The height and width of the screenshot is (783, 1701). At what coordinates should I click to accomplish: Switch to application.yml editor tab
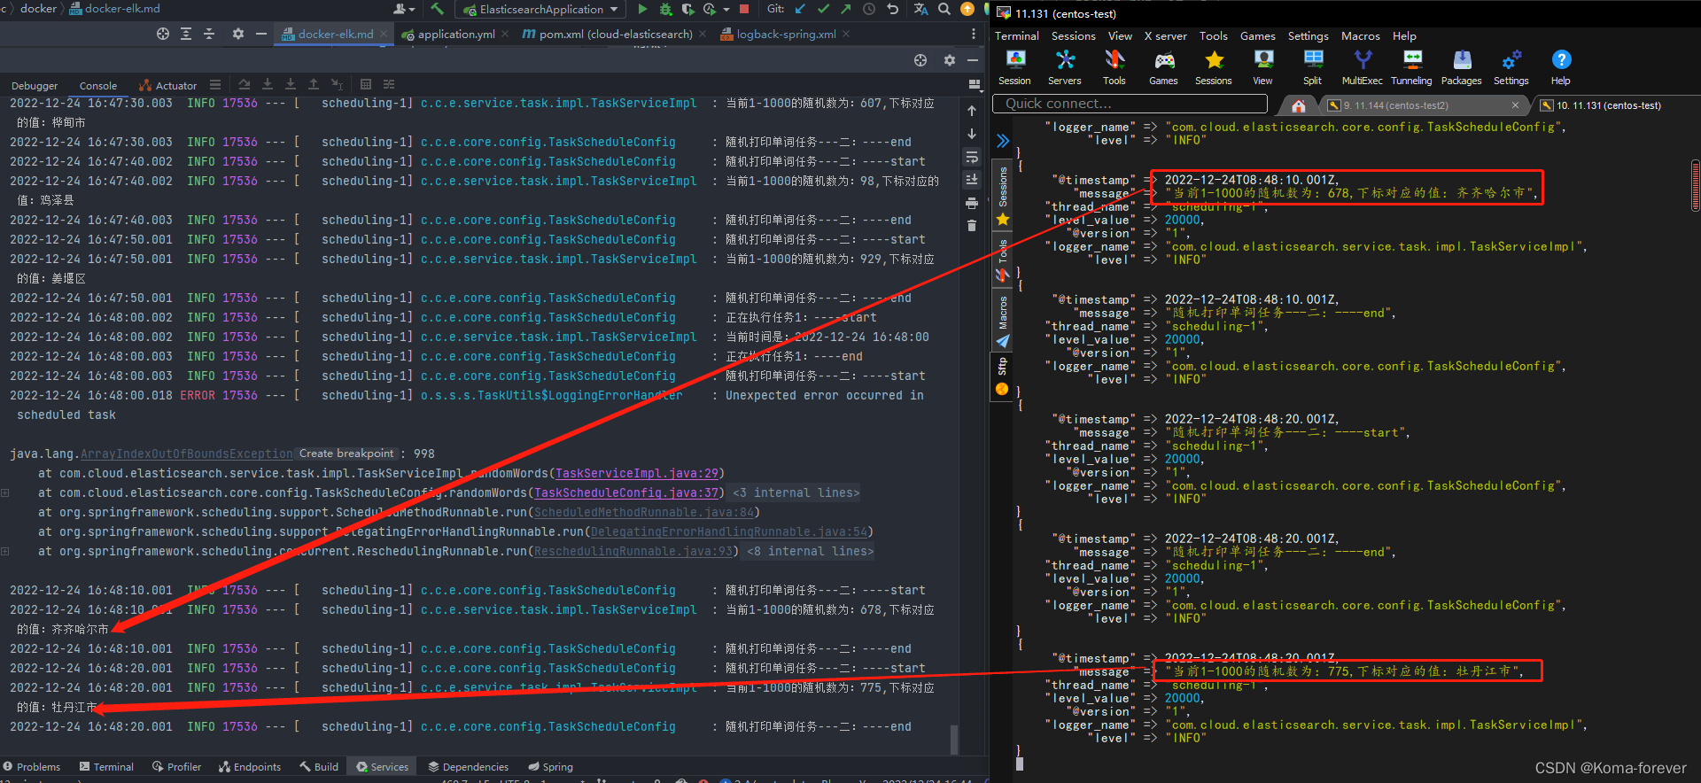click(x=456, y=34)
